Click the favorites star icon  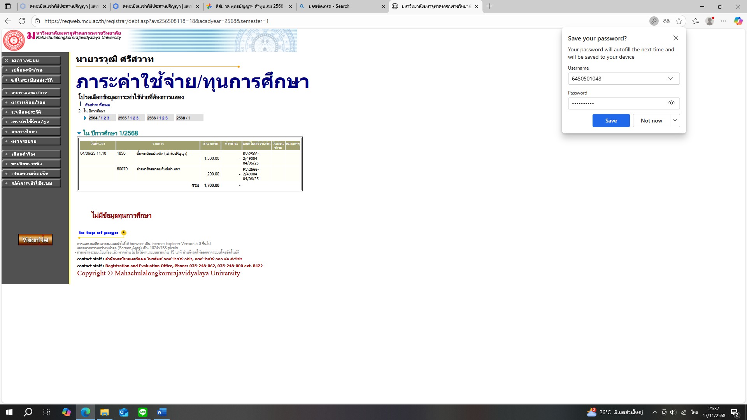point(679,21)
